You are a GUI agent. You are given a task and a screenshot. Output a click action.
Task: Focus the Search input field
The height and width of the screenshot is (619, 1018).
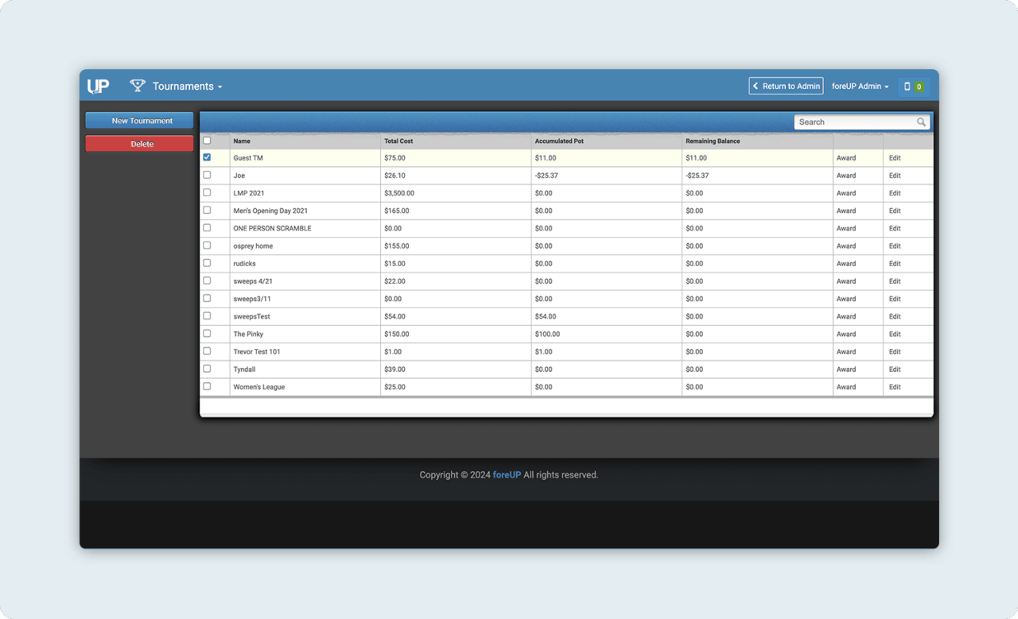(x=856, y=122)
